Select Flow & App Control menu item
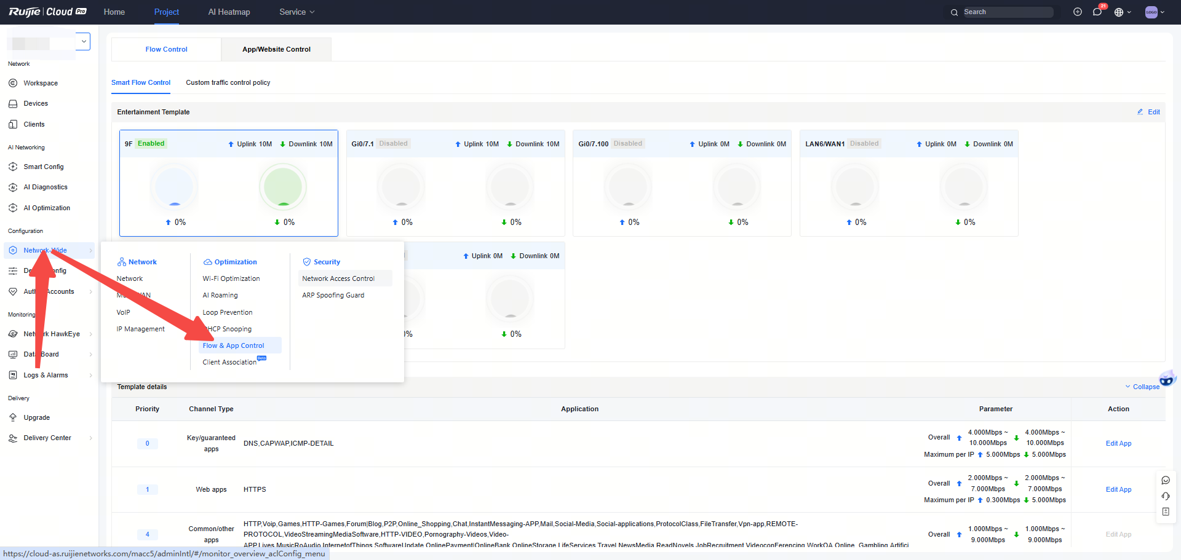Image resolution: width=1181 pixels, height=560 pixels. tap(234, 345)
